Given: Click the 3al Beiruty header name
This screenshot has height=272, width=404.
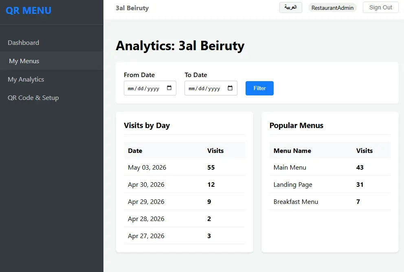Looking at the screenshot, I should coord(132,8).
